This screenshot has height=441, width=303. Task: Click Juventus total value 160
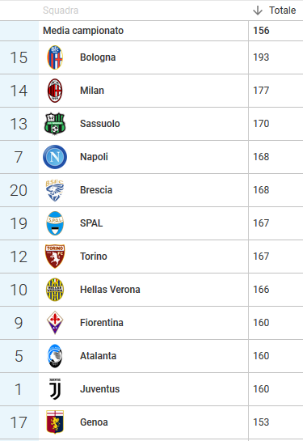click(x=261, y=389)
